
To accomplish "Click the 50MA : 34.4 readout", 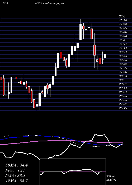I will point(16,165).
